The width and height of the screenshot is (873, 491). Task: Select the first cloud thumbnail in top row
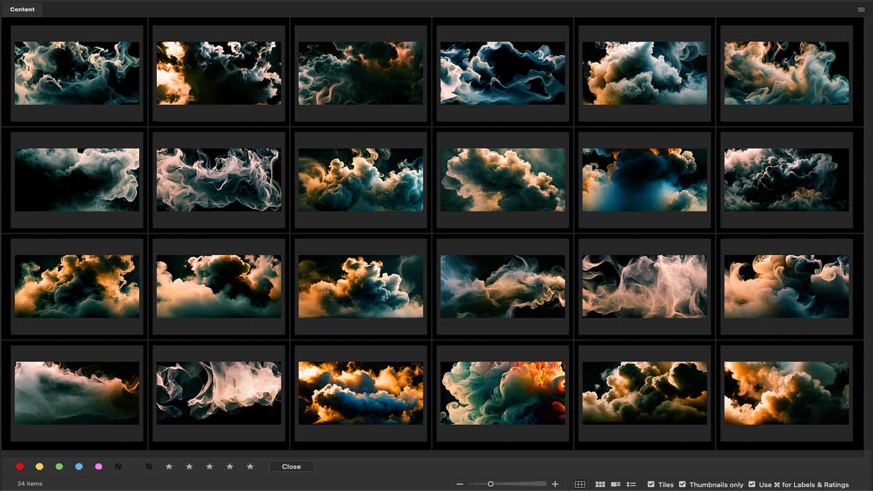point(77,73)
